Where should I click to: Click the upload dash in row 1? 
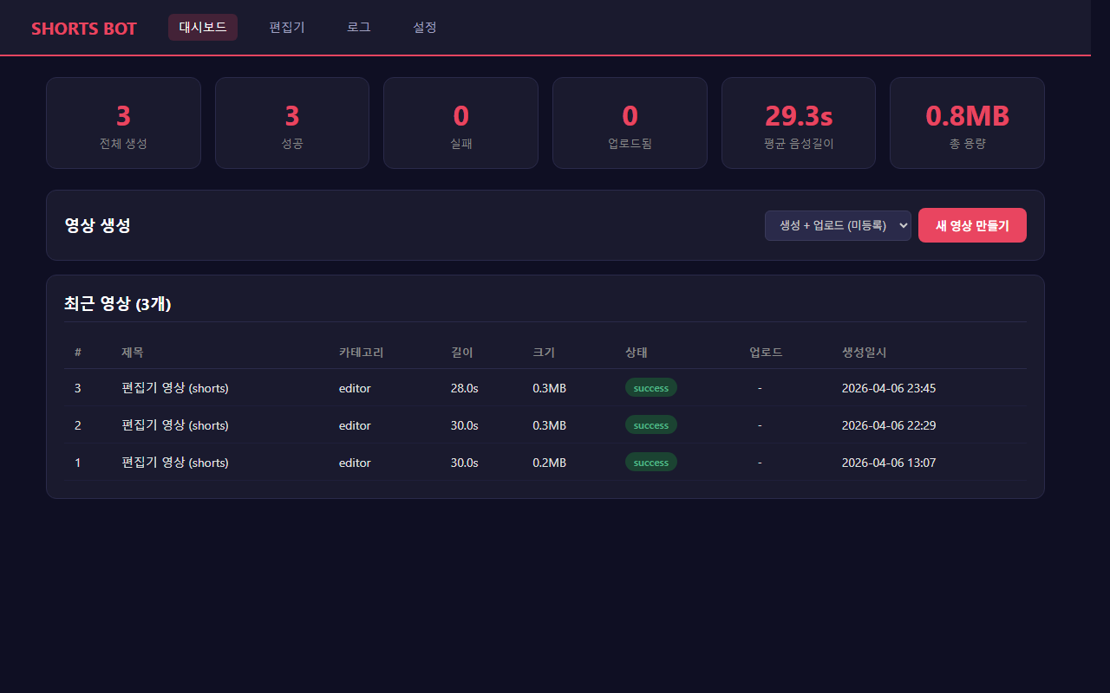click(x=760, y=463)
